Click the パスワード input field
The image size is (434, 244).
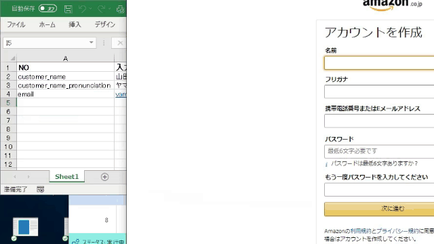click(379, 151)
